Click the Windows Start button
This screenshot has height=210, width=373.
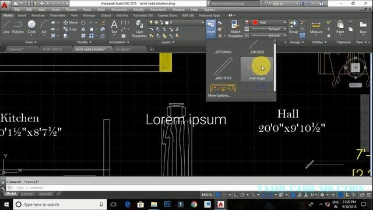[x=6, y=205]
